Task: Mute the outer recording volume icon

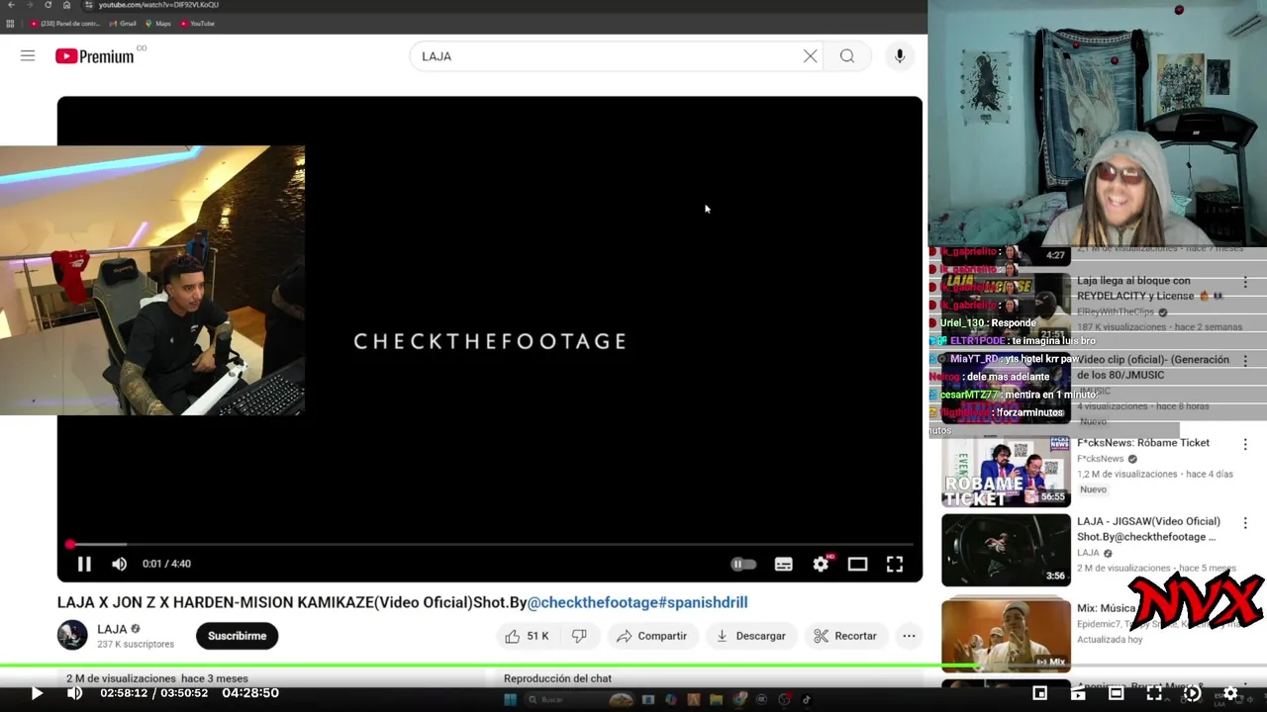Action: (74, 693)
